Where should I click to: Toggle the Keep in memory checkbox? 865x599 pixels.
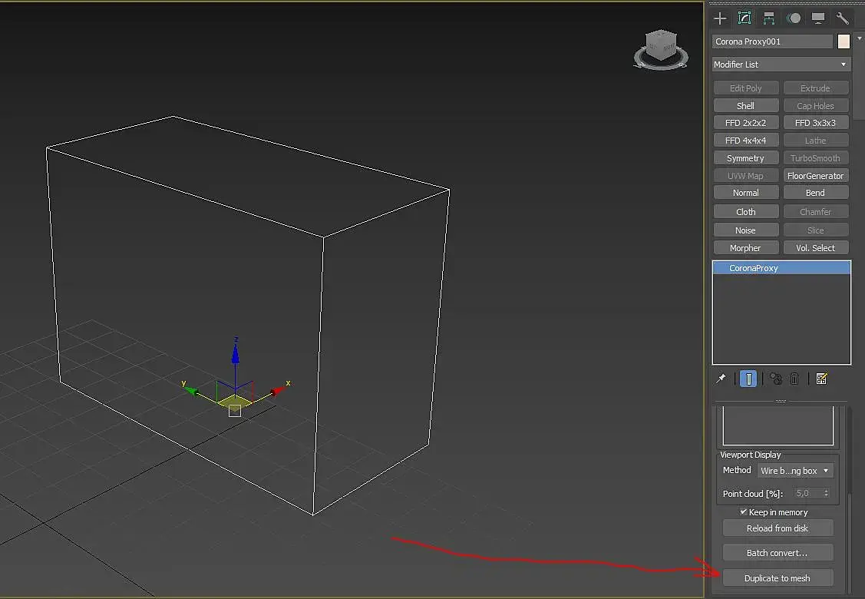(x=744, y=511)
